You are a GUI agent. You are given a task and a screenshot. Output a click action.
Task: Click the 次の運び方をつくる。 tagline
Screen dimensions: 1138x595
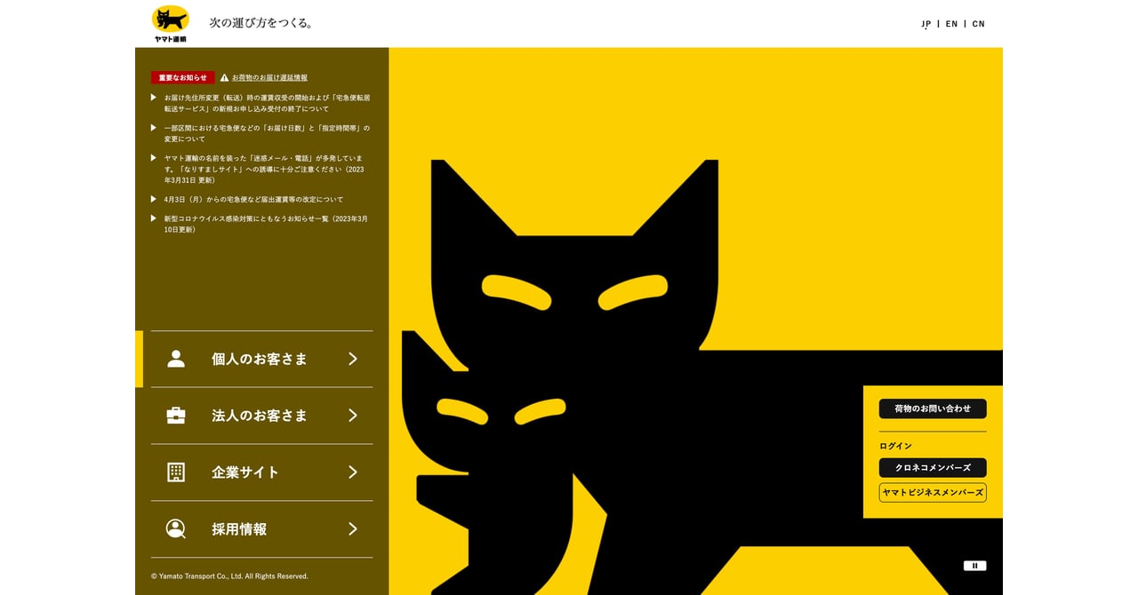tap(261, 23)
